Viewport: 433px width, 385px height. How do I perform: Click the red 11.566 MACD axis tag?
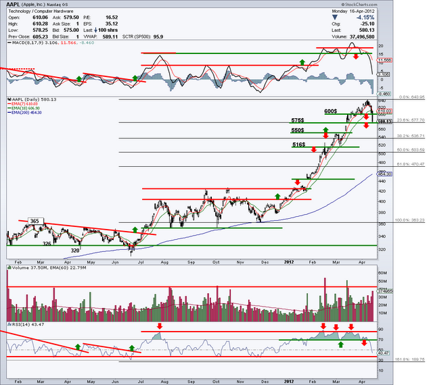tap(384, 60)
